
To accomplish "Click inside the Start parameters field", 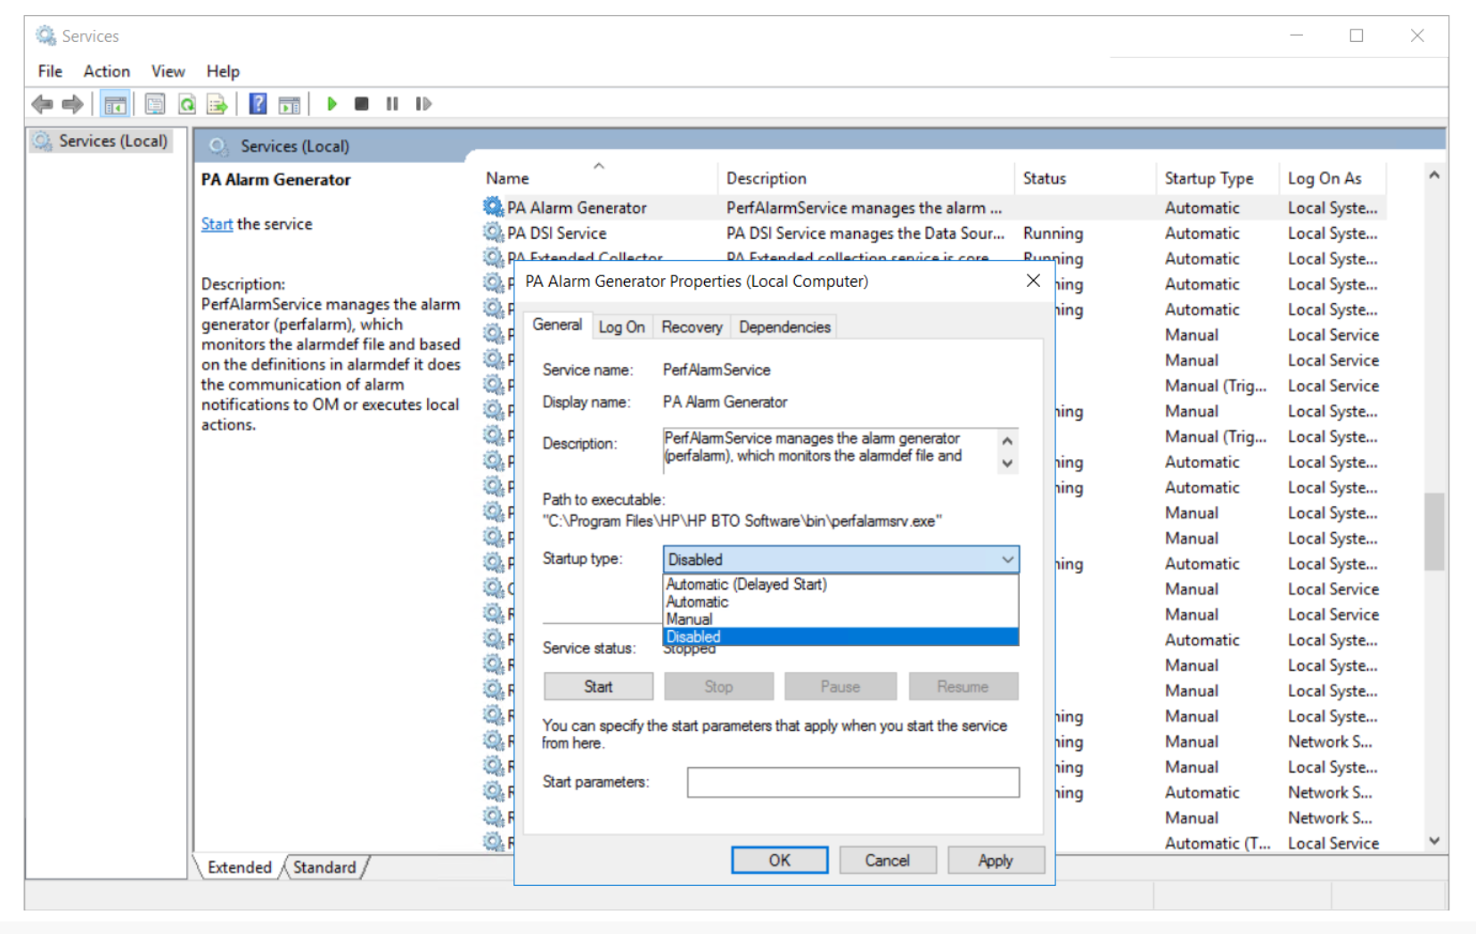I will click(x=852, y=782).
